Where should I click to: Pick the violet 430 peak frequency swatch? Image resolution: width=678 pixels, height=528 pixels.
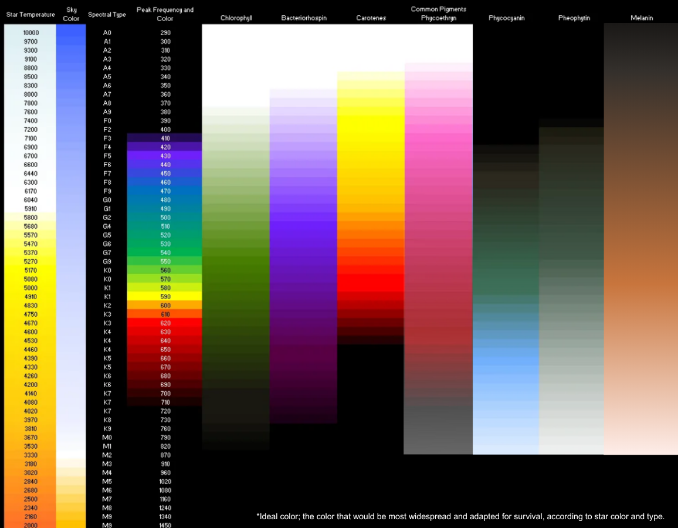pos(164,156)
